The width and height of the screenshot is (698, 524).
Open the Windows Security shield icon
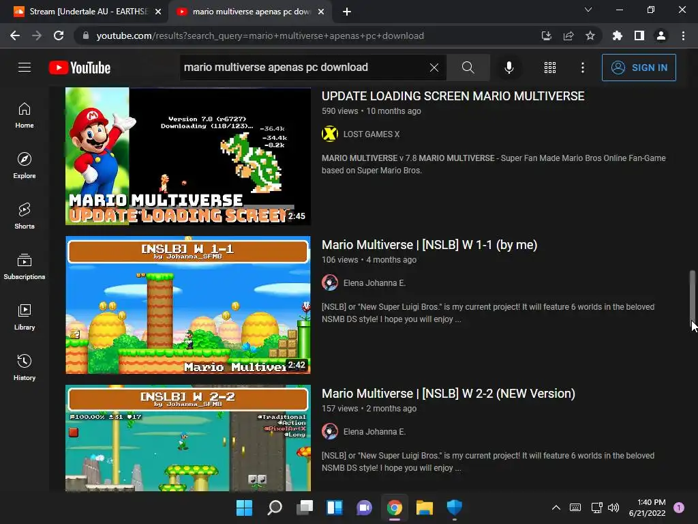tap(455, 508)
